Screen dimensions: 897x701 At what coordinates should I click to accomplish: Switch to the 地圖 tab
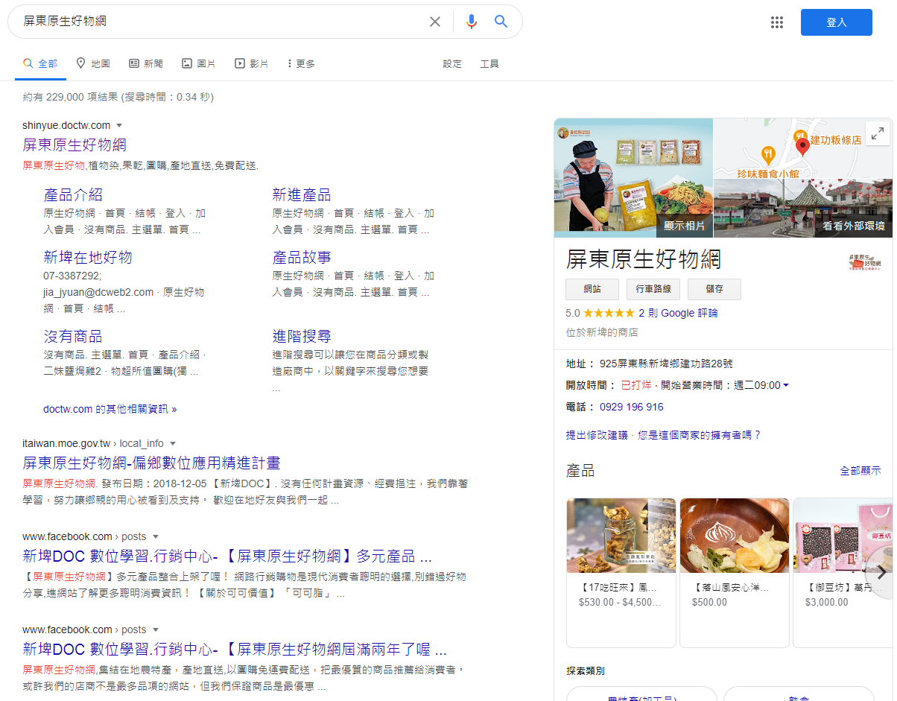point(93,64)
